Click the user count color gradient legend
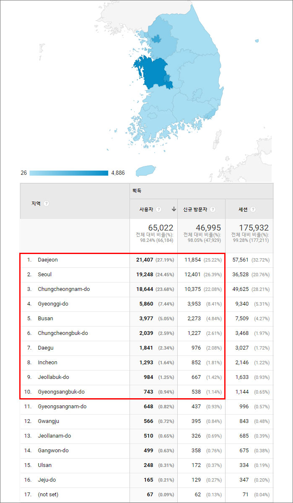293x503 pixels. 69,173
